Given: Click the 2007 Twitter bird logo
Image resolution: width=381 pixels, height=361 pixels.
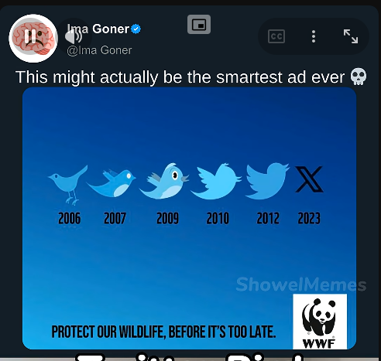Looking at the screenshot, I should point(112,183).
